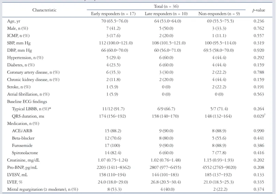The width and height of the screenshot is (277, 194).
Task: Click the ACEi/ARB value "15 (88.2)"
Action: [x=113, y=131]
